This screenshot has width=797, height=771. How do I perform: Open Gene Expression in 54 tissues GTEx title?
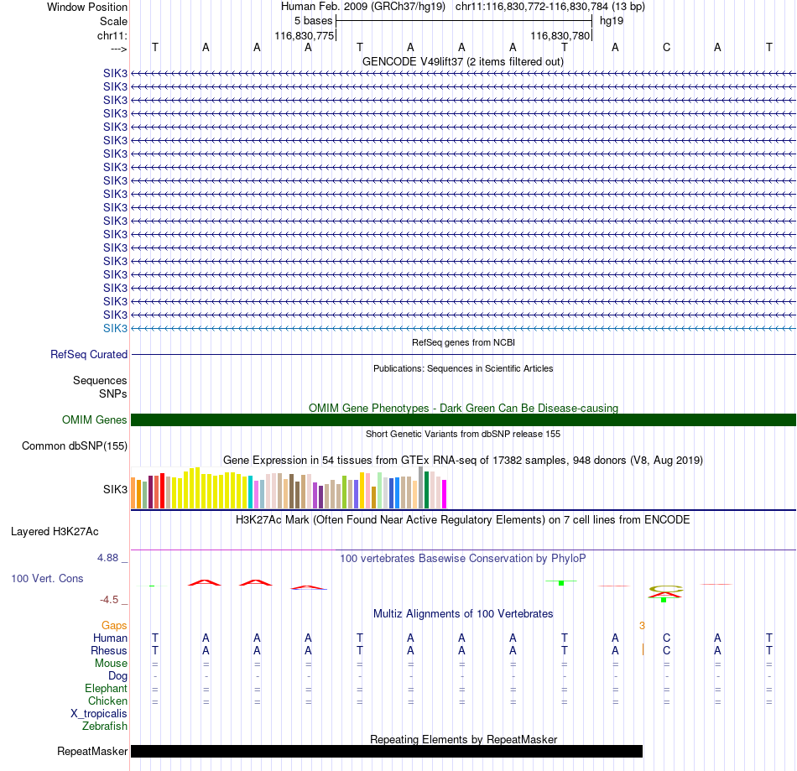(x=463, y=460)
